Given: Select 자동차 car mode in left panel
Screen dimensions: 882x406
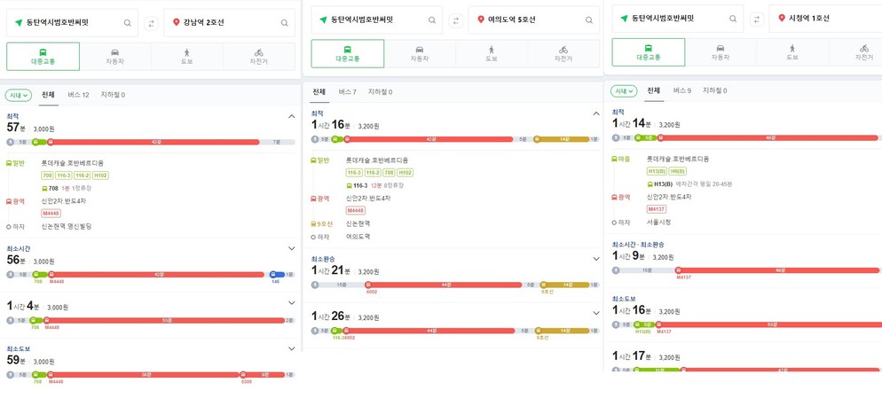Looking at the screenshot, I should pyautogui.click(x=115, y=56).
